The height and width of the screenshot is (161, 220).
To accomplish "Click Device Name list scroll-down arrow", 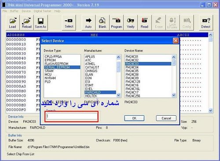I will tap(174, 95).
